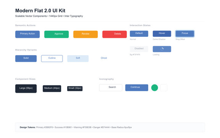Click the Warning color token text
Screen dimensions: 220x138
tap(82, 127)
